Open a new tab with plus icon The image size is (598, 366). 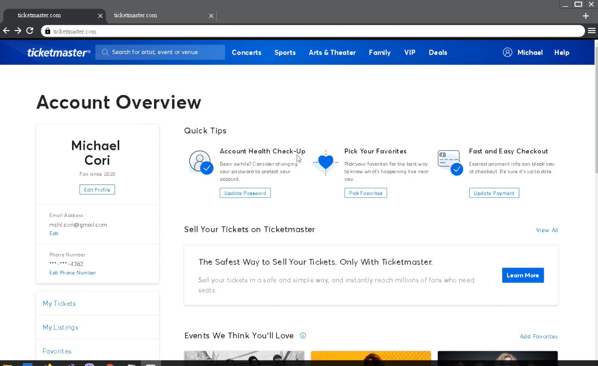pos(586,16)
